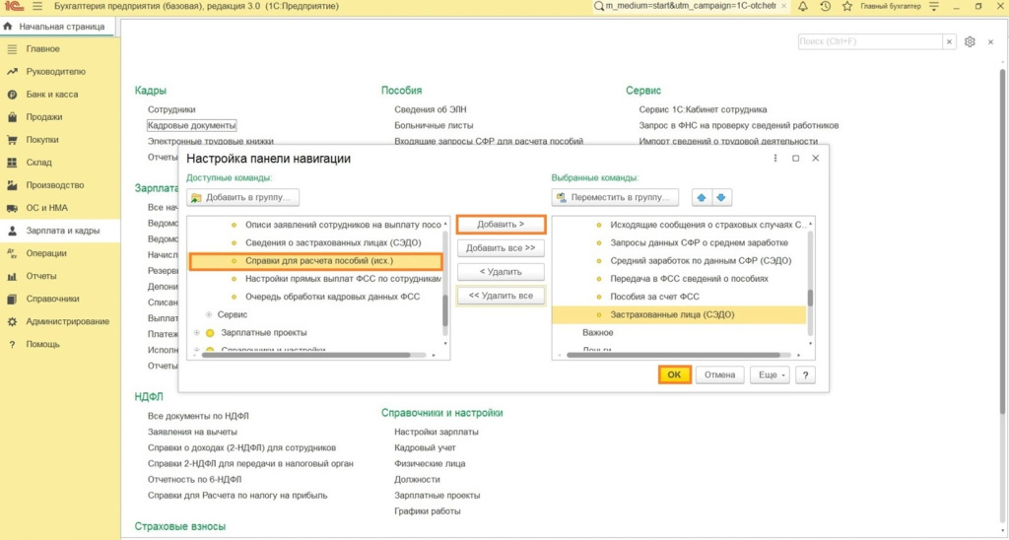
Task: Move selected command down with blue arrow
Action: (721, 198)
